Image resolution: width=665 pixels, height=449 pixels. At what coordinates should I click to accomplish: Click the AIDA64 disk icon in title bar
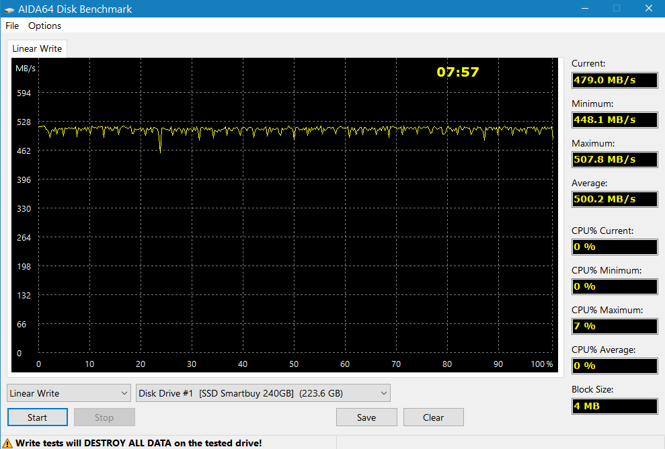pyautogui.click(x=9, y=9)
